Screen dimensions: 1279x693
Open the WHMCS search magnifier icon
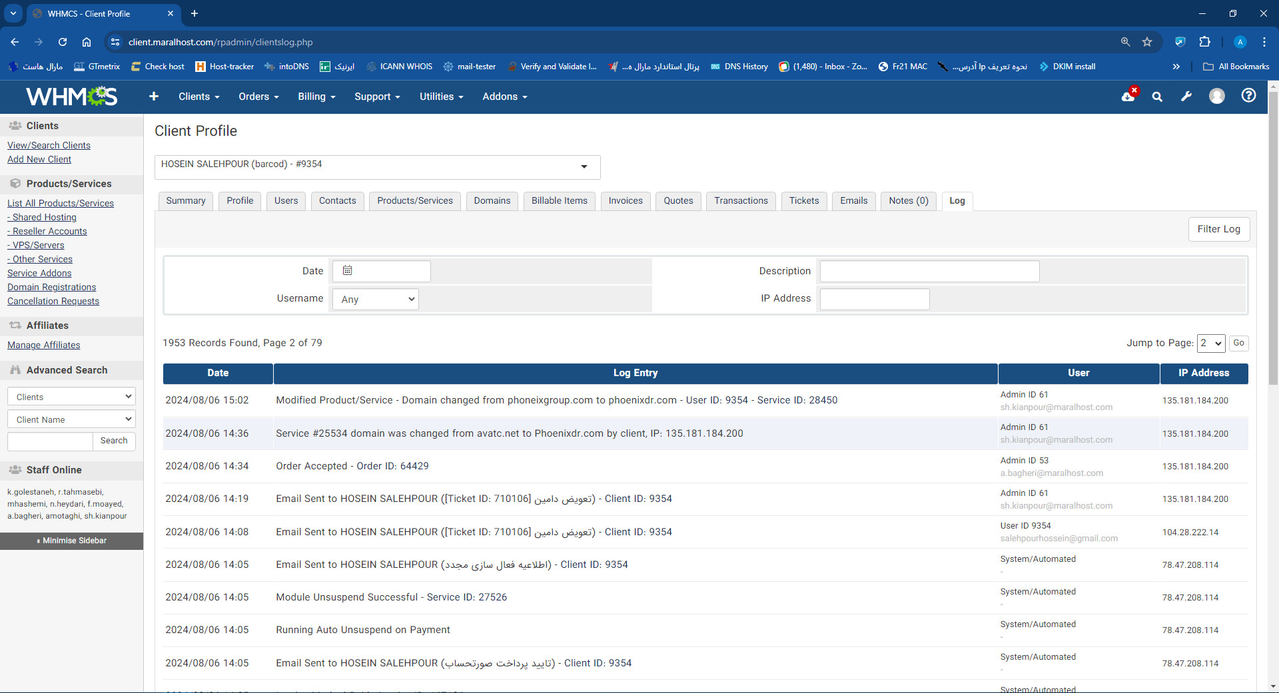[1157, 97]
